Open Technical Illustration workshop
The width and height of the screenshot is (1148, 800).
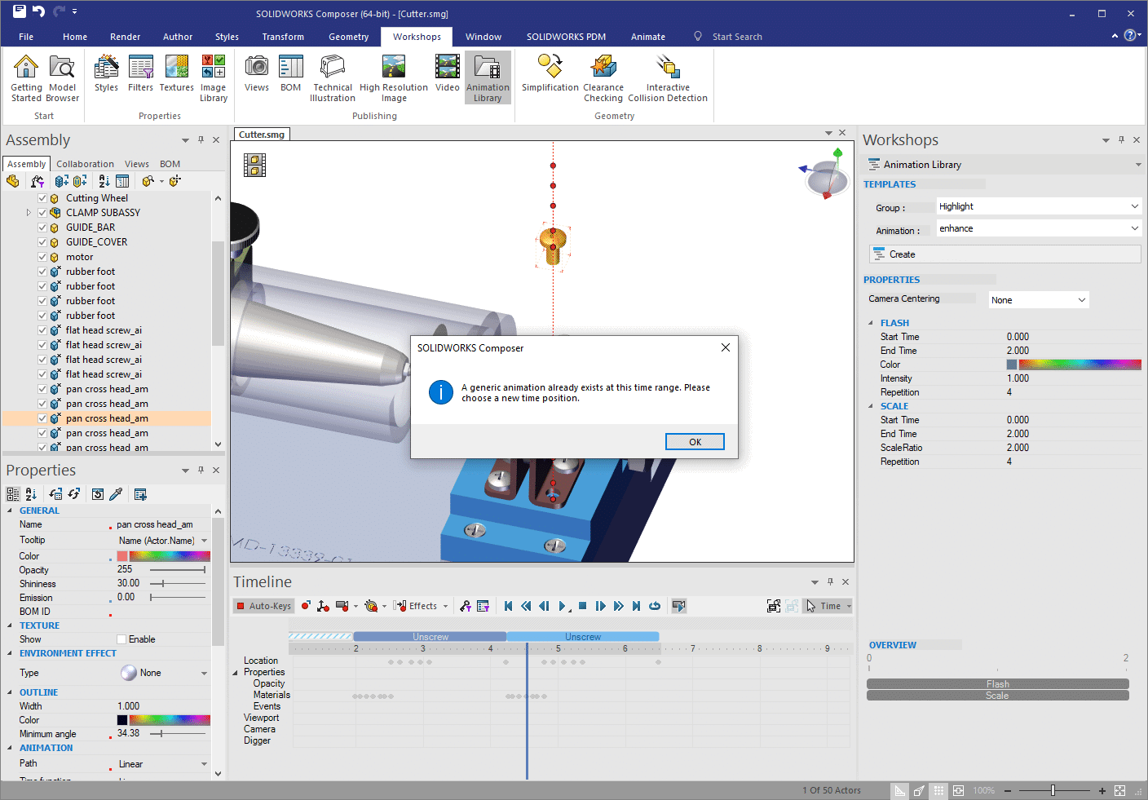tap(333, 78)
